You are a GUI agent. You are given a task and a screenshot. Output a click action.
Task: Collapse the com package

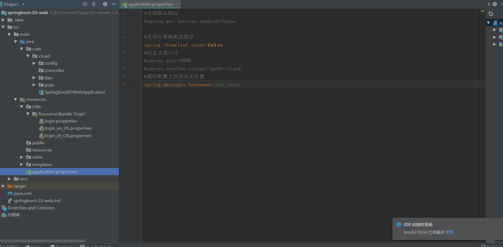point(22,49)
